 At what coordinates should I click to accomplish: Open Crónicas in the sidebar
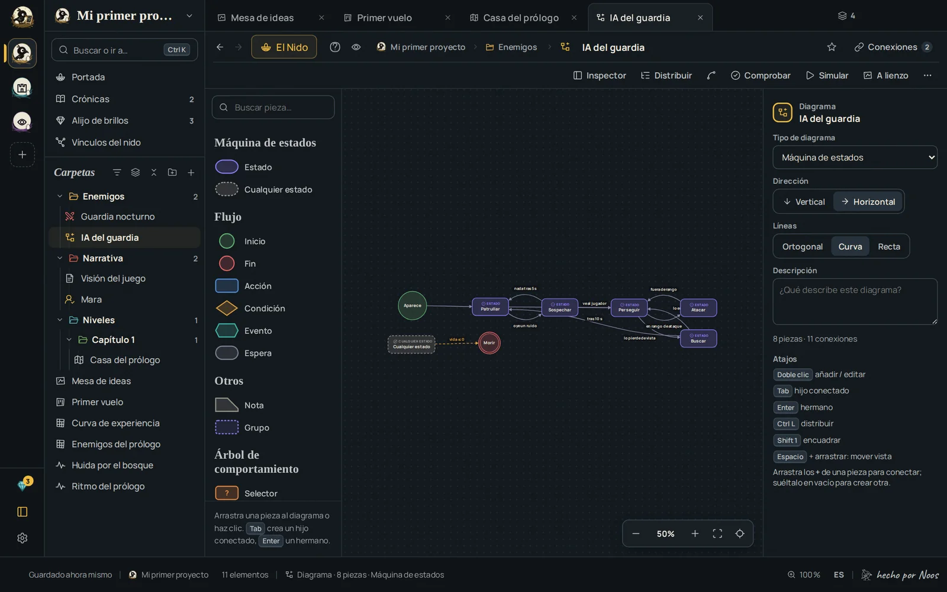coord(124,99)
